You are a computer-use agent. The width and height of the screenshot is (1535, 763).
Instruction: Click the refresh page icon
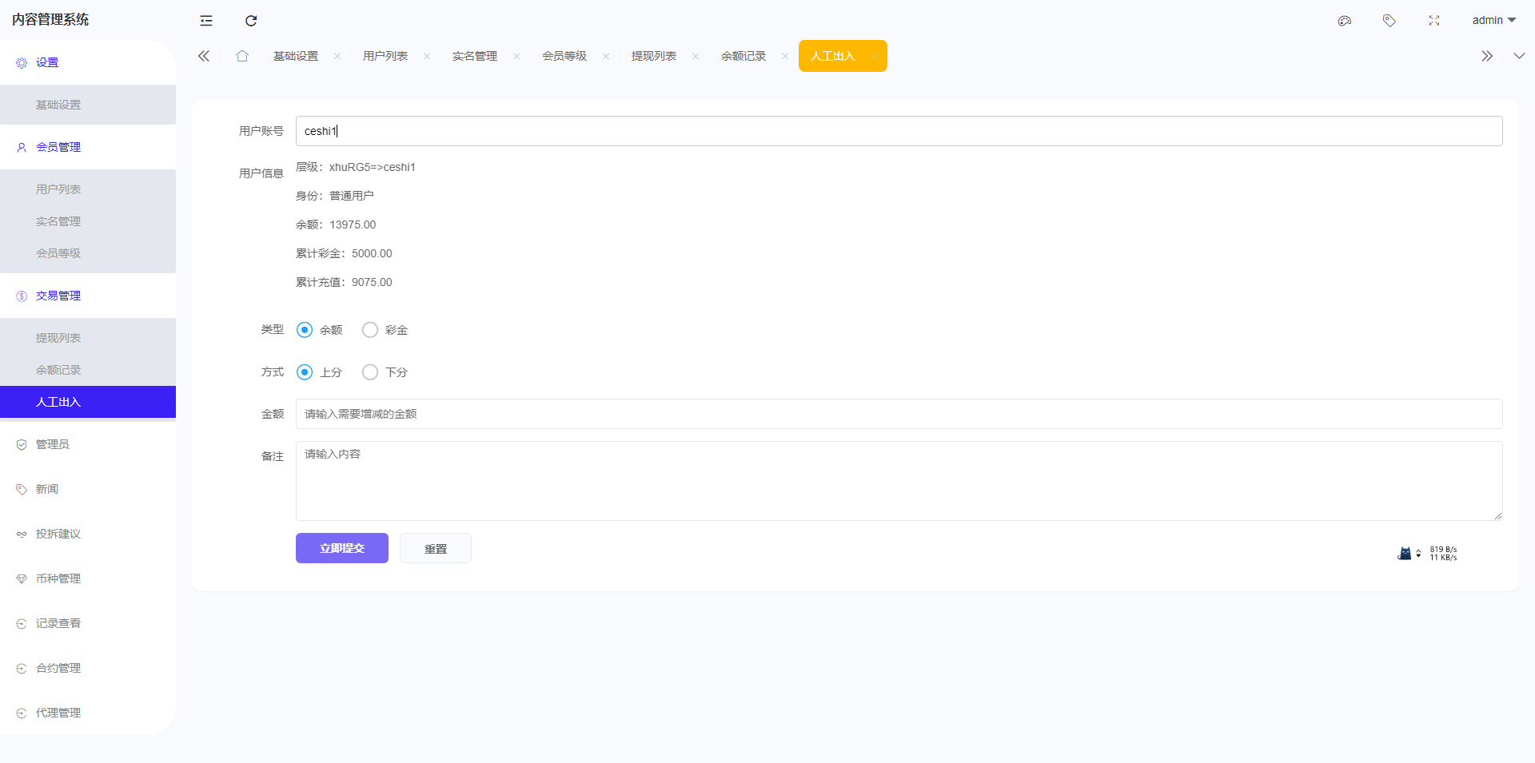pyautogui.click(x=251, y=21)
